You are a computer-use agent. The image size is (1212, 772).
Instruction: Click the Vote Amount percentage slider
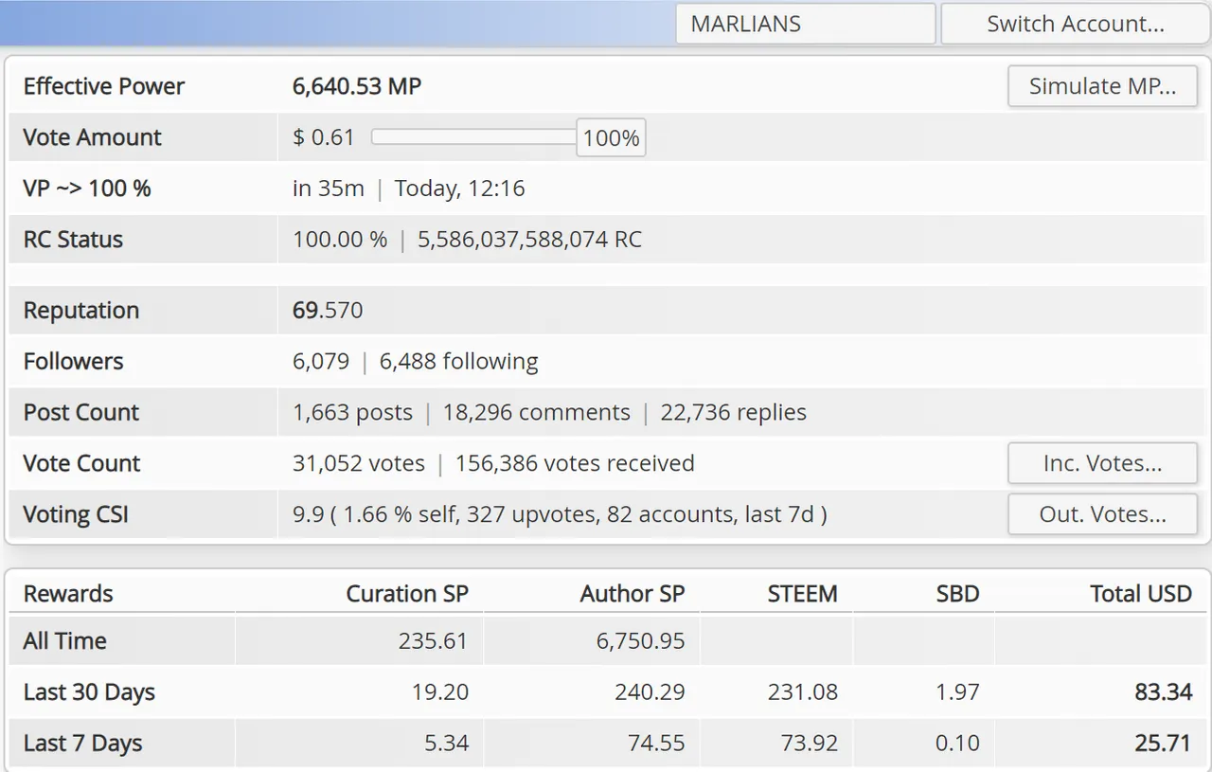473,137
